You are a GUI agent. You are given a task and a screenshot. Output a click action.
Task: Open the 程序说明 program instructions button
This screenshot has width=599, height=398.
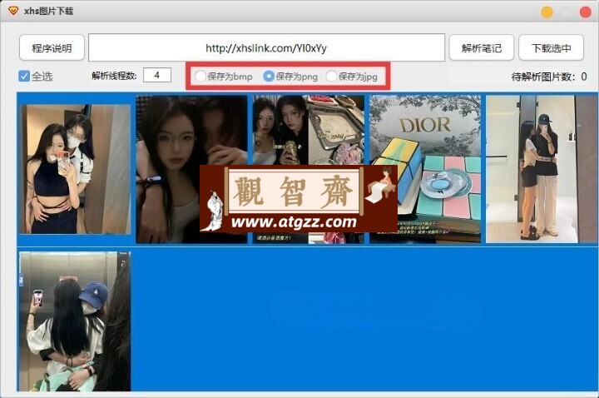[52, 47]
